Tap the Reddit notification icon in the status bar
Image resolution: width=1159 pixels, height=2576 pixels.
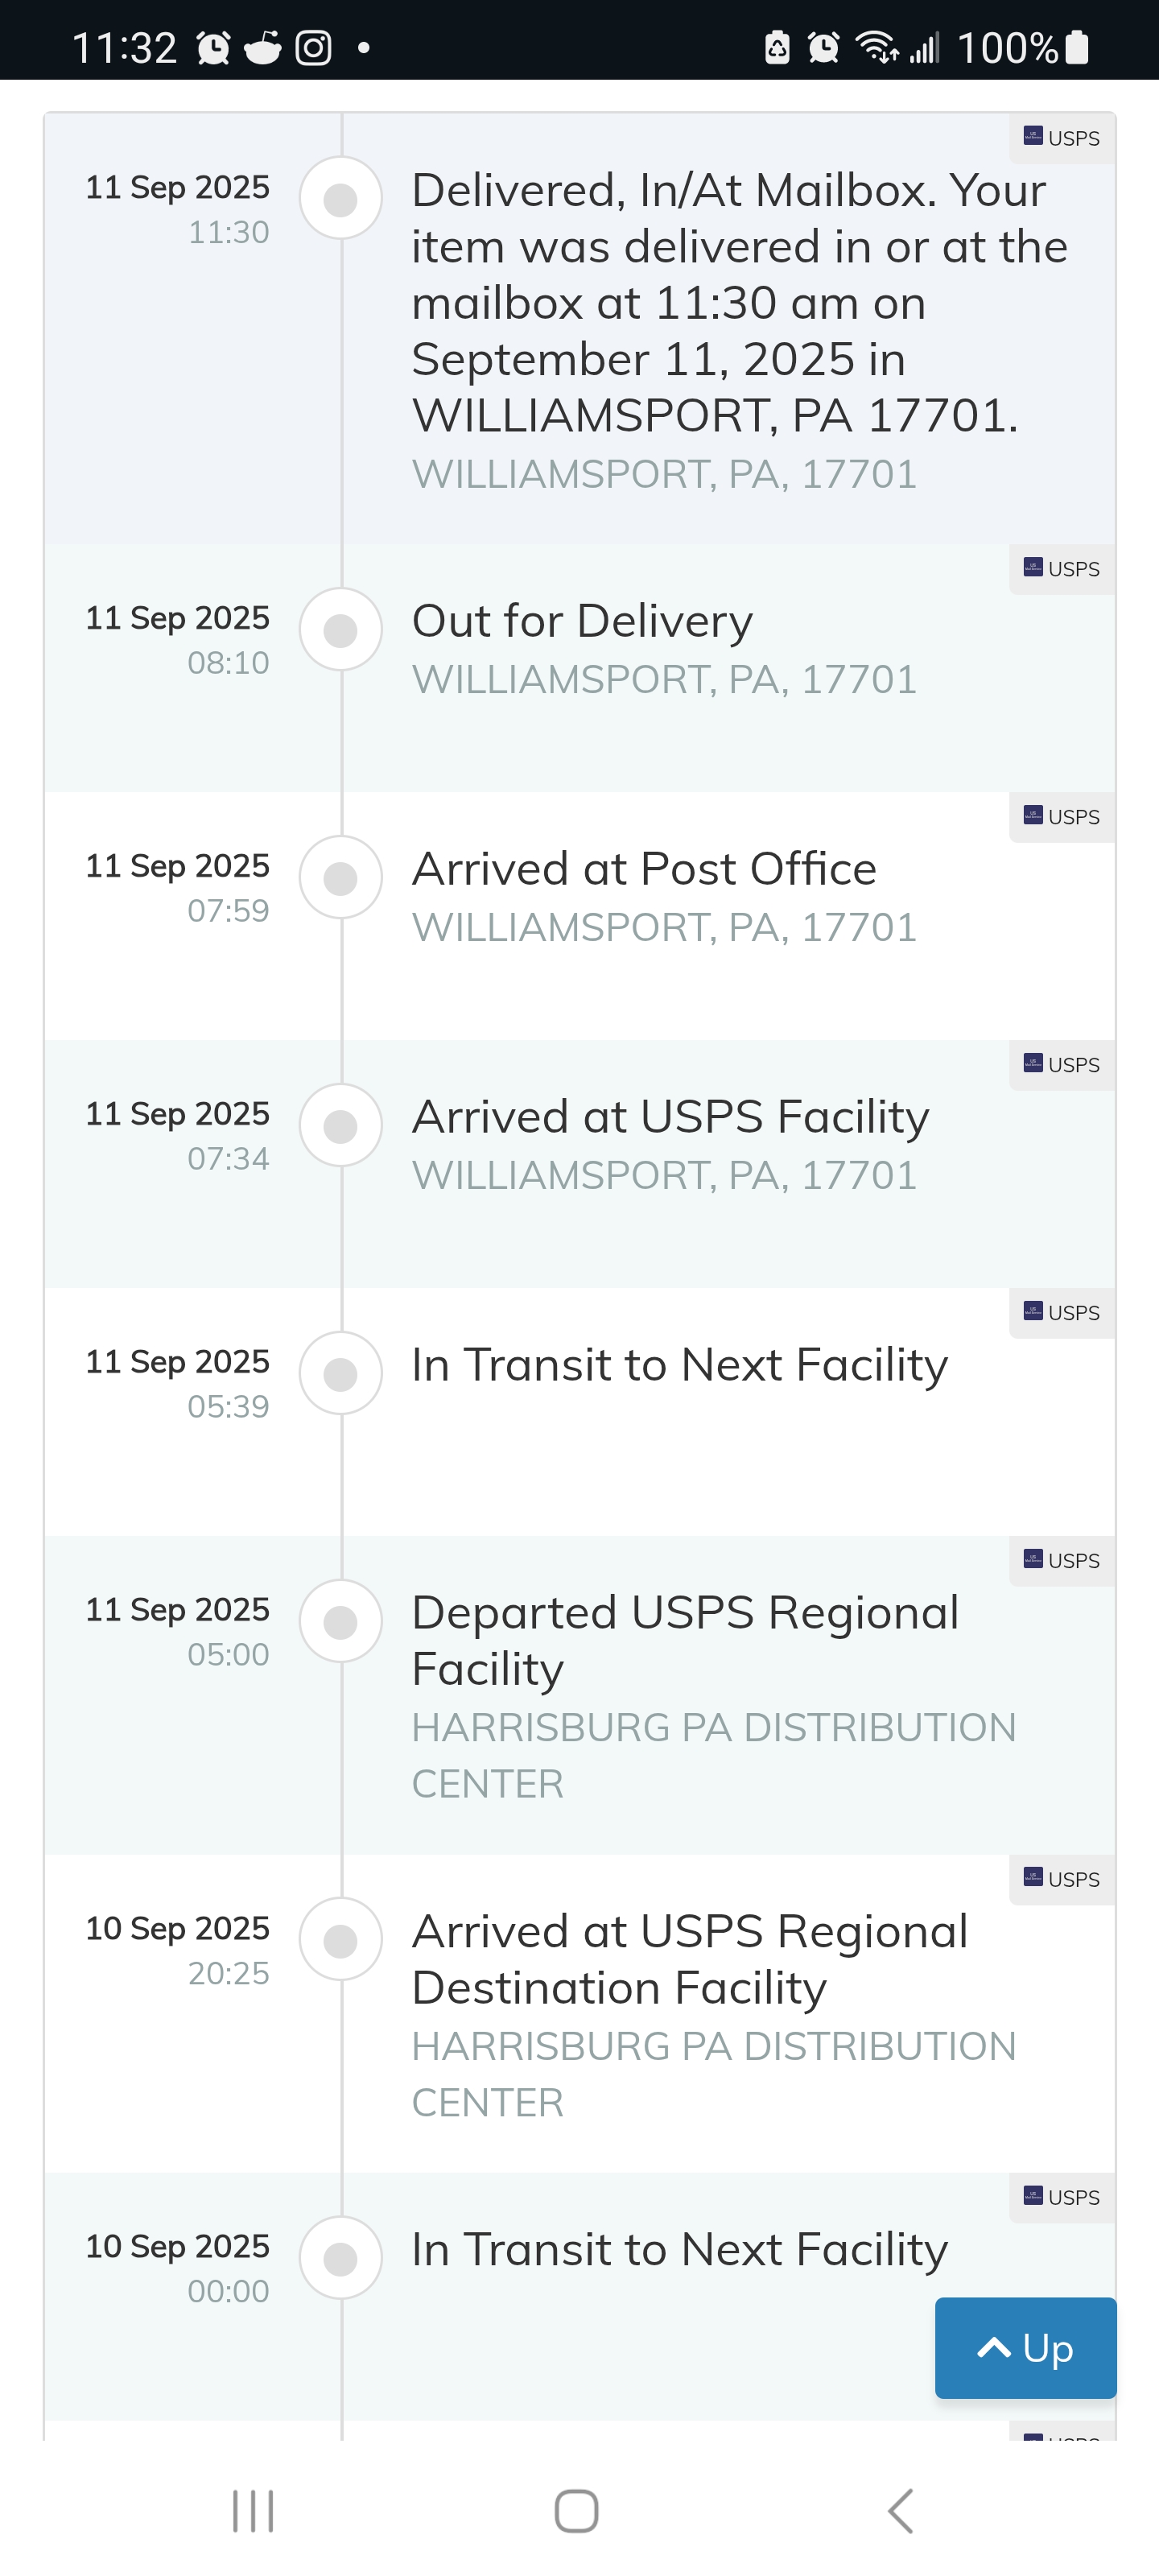[x=263, y=47]
